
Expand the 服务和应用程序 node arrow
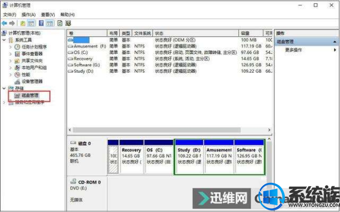[x=4, y=102]
